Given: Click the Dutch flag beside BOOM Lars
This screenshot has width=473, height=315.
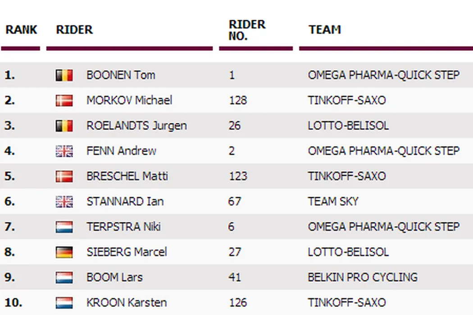Looking at the screenshot, I should (64, 277).
